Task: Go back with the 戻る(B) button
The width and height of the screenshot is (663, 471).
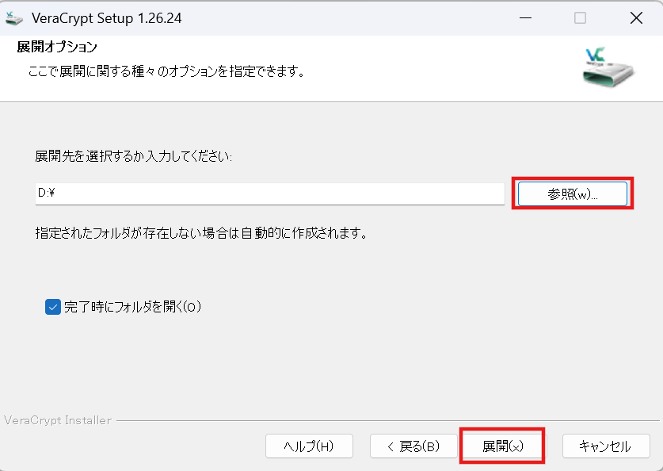Action: [413, 446]
